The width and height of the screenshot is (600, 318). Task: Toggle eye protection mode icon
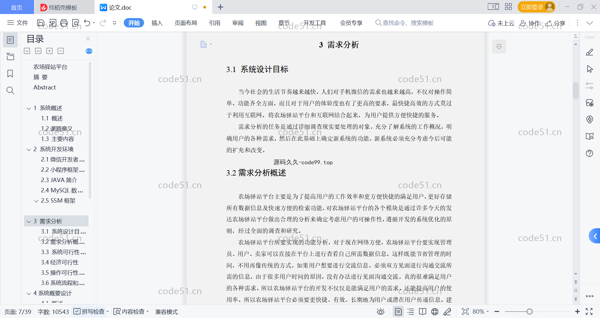coord(380,311)
